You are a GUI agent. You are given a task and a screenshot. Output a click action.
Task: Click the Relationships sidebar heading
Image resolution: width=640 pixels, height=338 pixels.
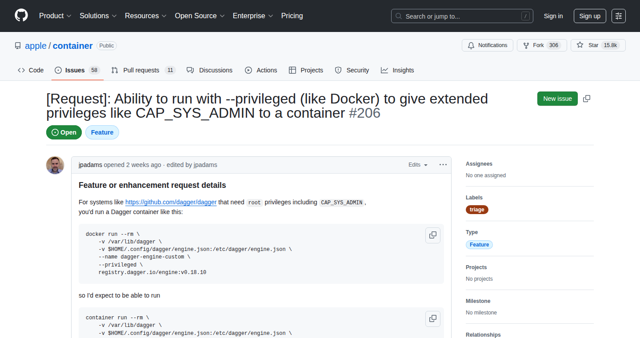tap(483, 335)
